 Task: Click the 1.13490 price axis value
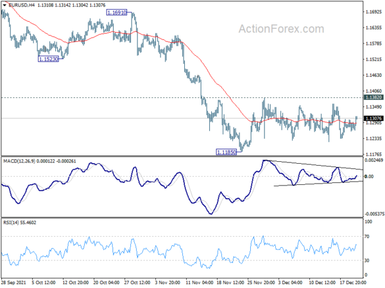[x=373, y=107]
